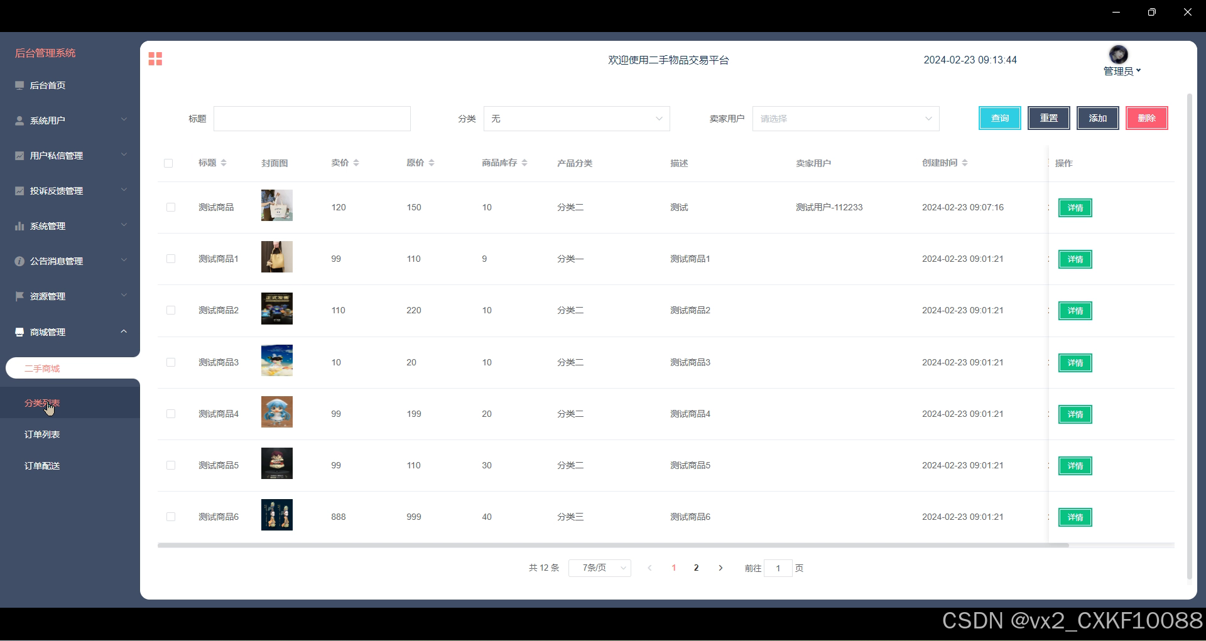Open cover thumbnail of 测试商品2

[x=277, y=309]
